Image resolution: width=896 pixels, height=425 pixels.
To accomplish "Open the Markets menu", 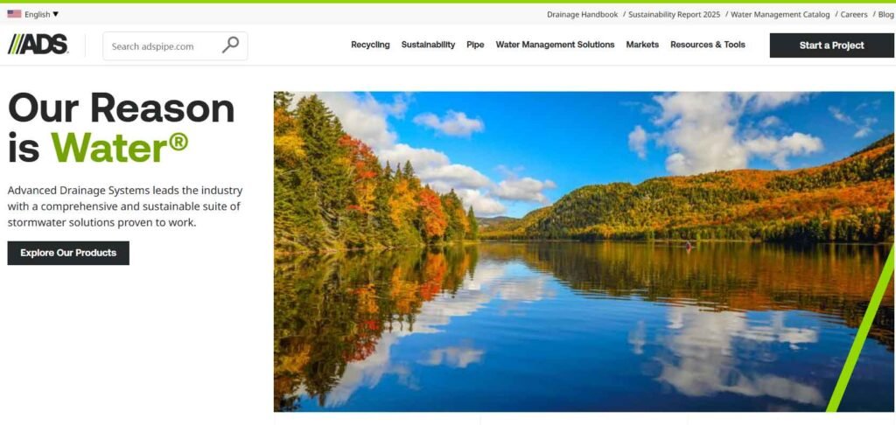I will [x=642, y=45].
